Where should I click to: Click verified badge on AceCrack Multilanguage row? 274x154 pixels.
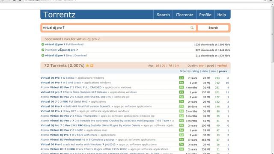[182, 121]
